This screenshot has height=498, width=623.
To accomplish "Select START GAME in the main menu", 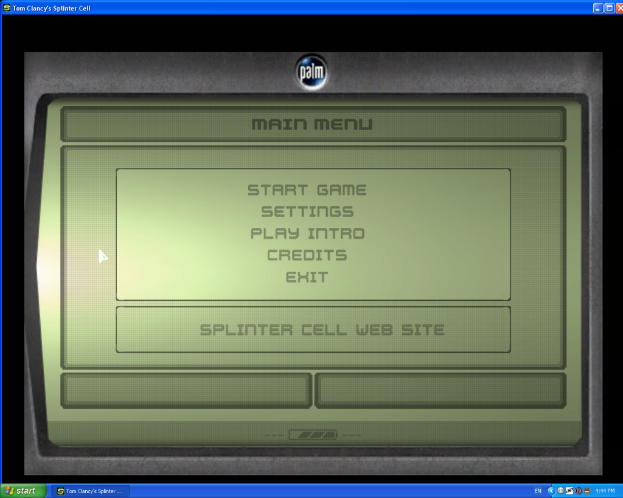I will pyautogui.click(x=307, y=190).
